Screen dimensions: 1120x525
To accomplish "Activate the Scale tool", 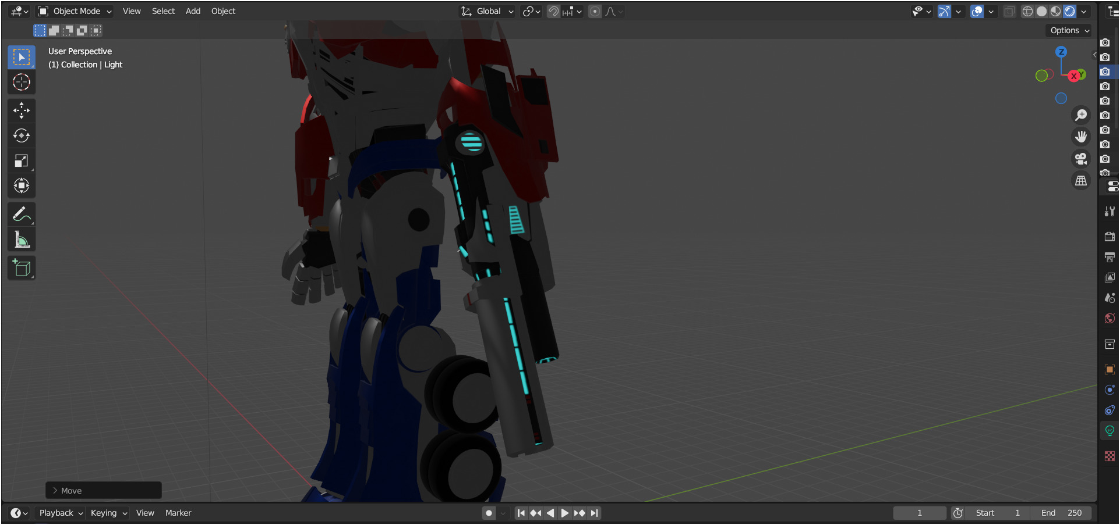I will click(x=22, y=160).
